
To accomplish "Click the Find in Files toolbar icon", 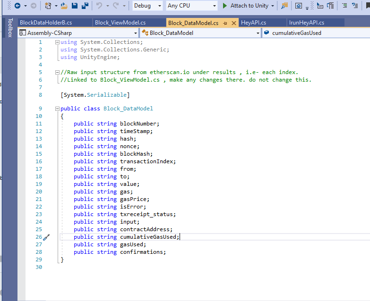I will [x=284, y=6].
